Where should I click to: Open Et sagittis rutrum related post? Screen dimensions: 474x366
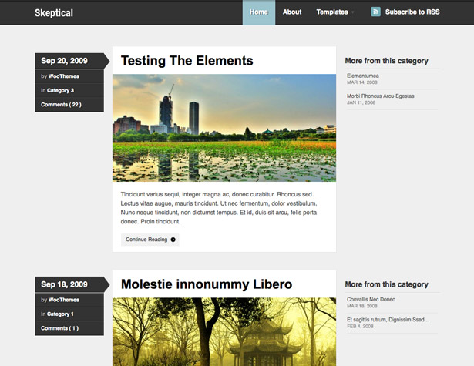(x=388, y=320)
